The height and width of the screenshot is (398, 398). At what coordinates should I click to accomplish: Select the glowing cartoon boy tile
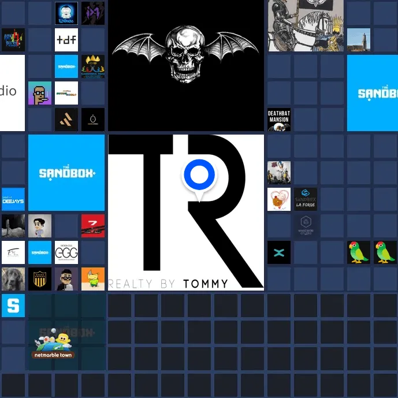66,13
